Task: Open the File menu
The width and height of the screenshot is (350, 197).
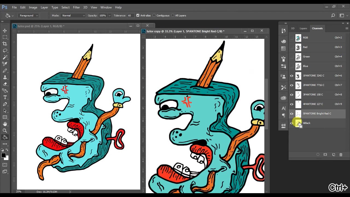Action: click(14, 7)
